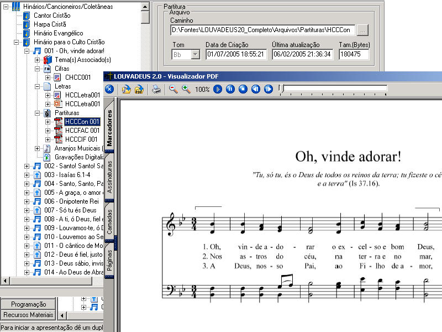Close the PDF viewer with the blue X button
The width and height of the screenshot is (442, 332).
(x=109, y=89)
